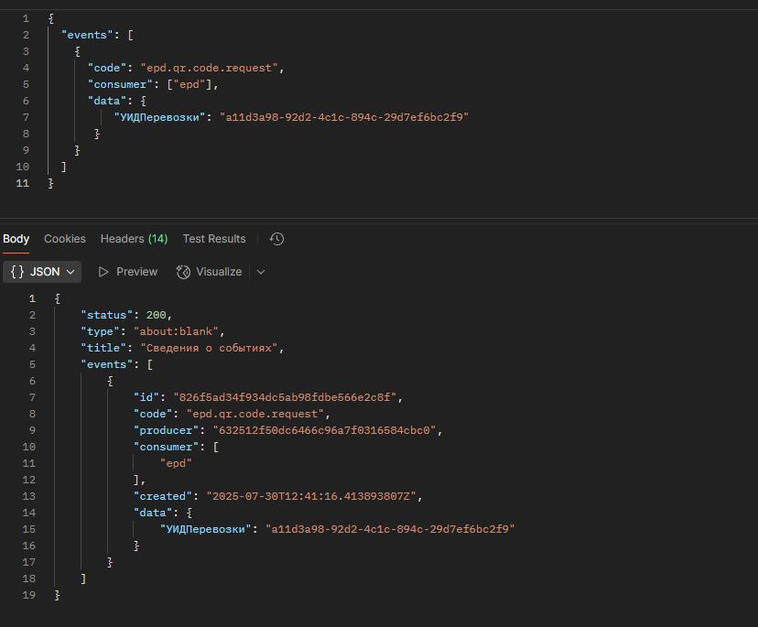Open the JSON format dropdown
The height and width of the screenshot is (627, 758).
pos(42,272)
